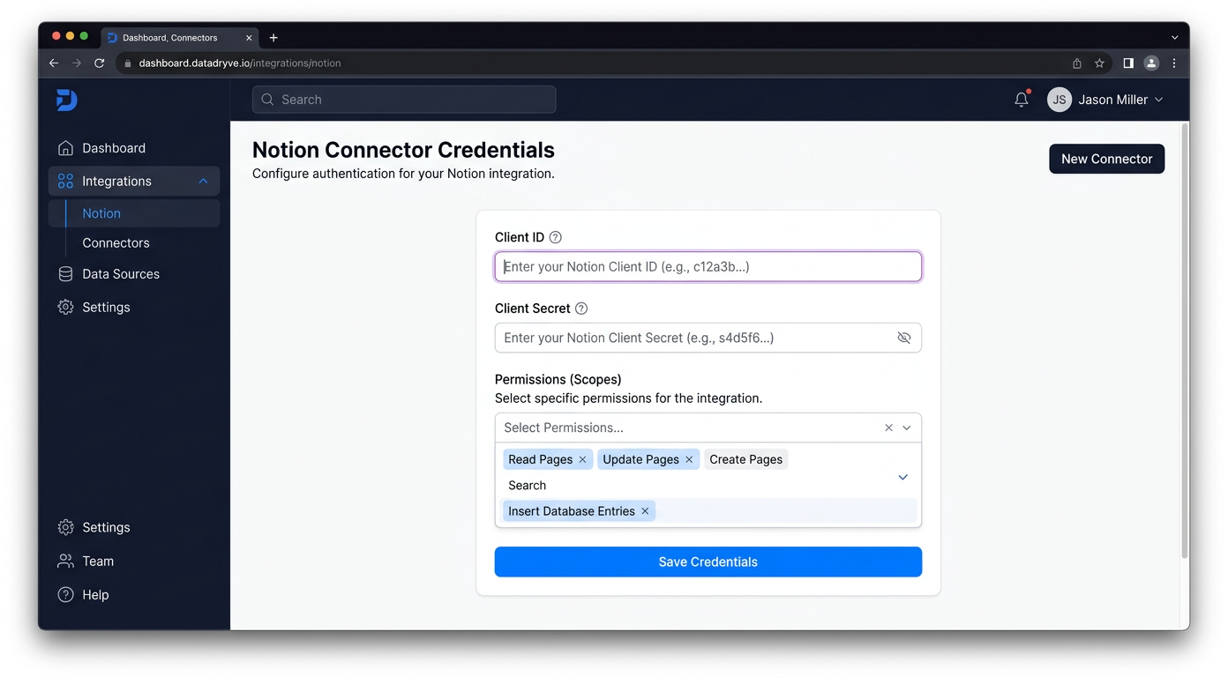Click the Datadryve logo in the sidebar
The height and width of the screenshot is (677, 1228).
pos(66,100)
